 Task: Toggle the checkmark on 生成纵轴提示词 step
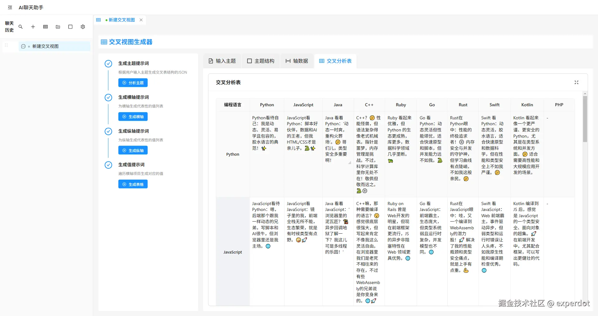108,131
